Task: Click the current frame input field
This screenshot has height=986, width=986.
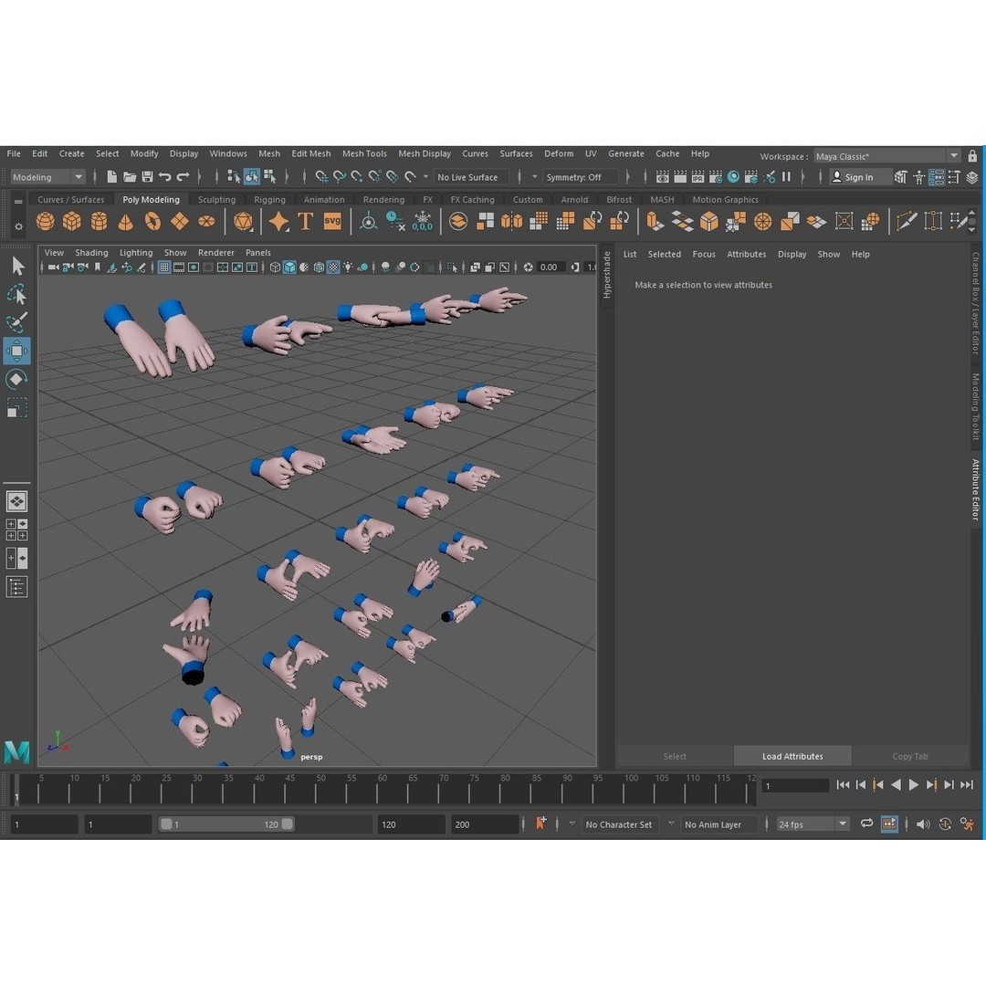Action: tap(794, 784)
